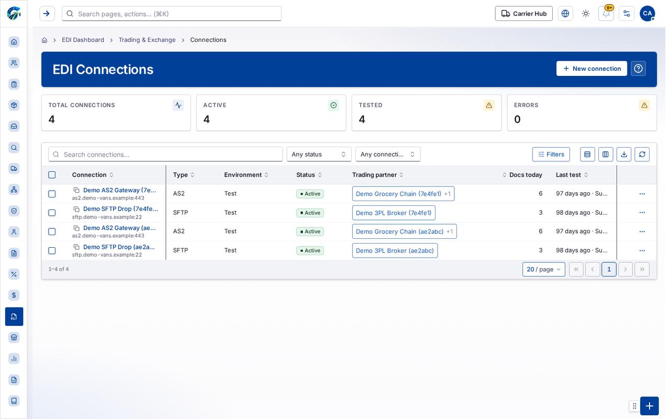Open row actions for Demo 3PL Broker (ae2abc)
Image resolution: width=670 pixels, height=419 pixels.
point(642,250)
